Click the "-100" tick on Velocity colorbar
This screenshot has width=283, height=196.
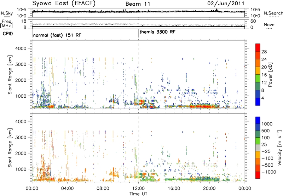click(267, 158)
